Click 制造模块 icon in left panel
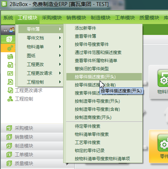The image size is (168, 169). point(9,146)
